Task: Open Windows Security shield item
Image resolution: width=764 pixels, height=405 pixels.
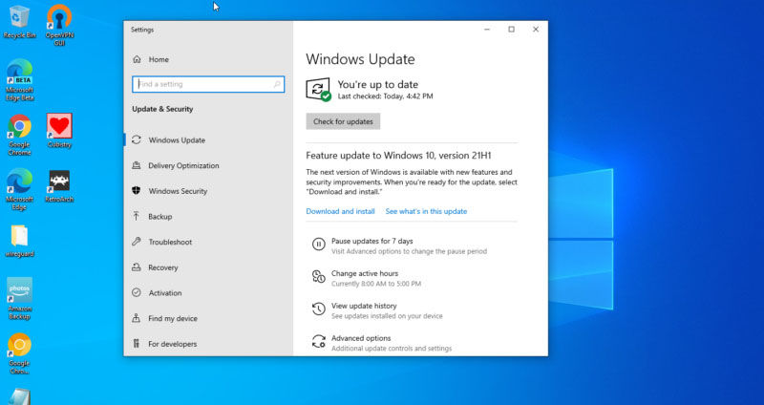Action: pyautogui.click(x=178, y=191)
